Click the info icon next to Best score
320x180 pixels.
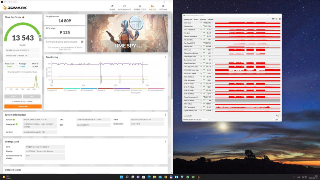click(37, 64)
